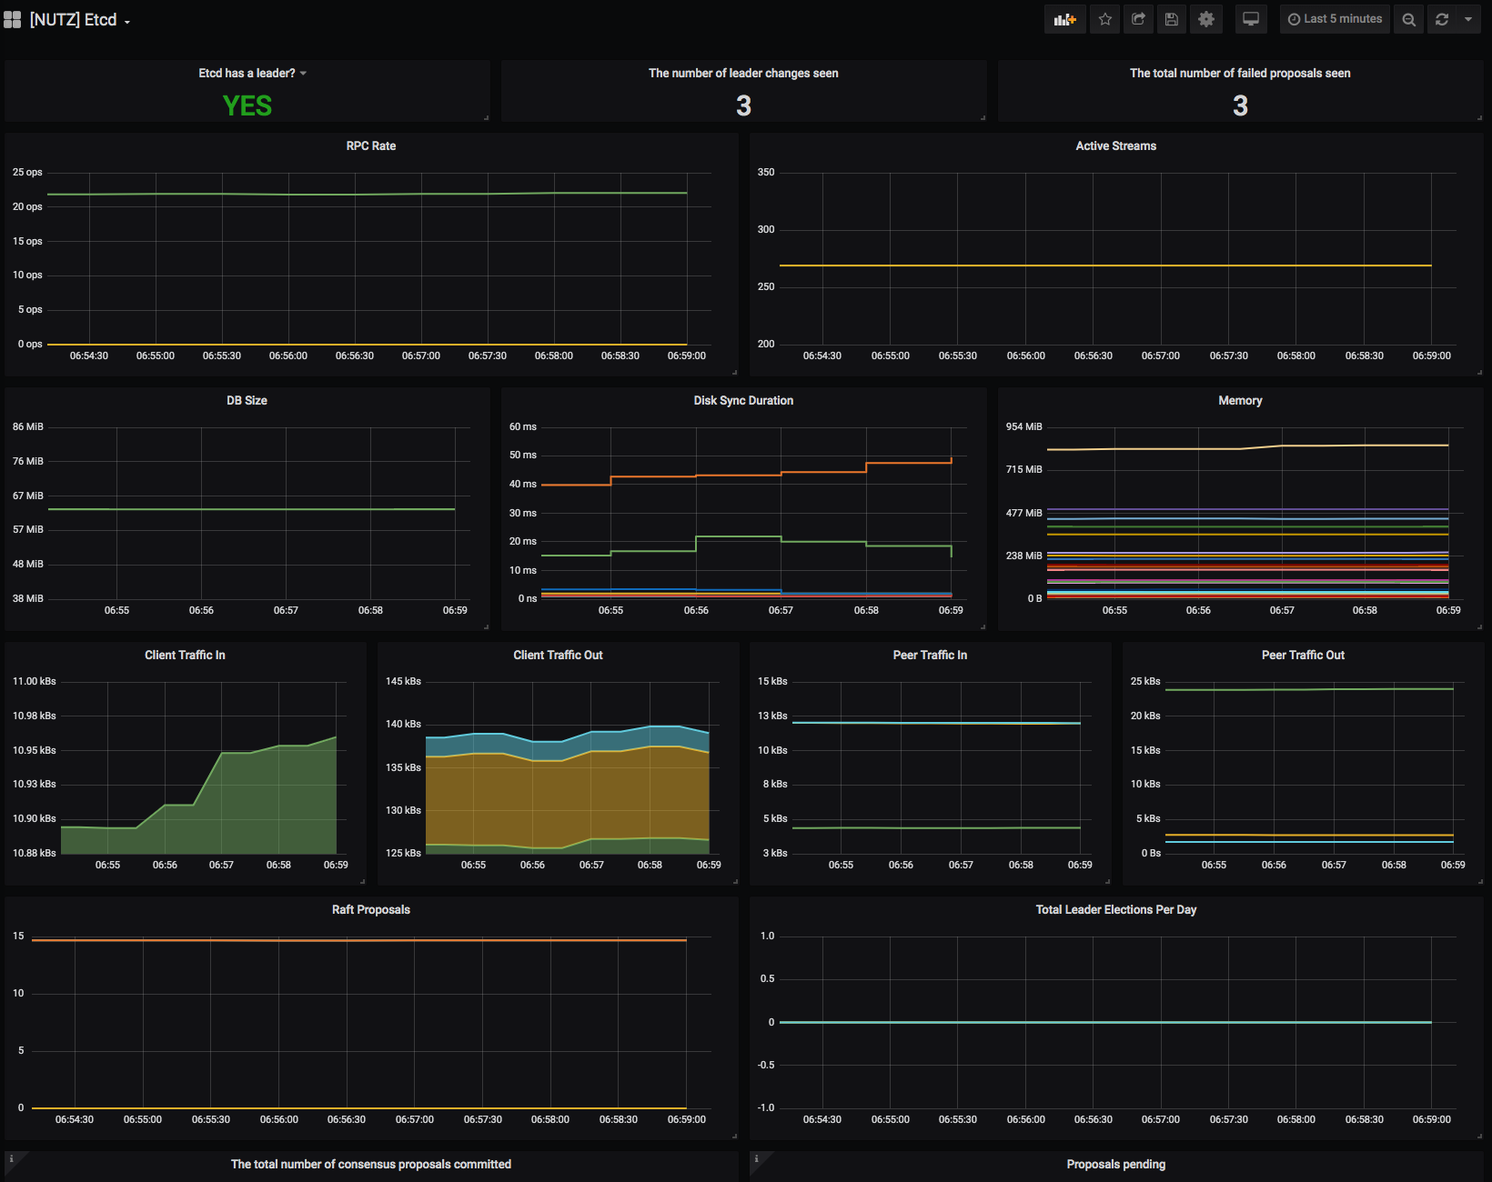Click info icon on consensus proposals panel
This screenshot has width=1492, height=1182.
pos(11,1159)
